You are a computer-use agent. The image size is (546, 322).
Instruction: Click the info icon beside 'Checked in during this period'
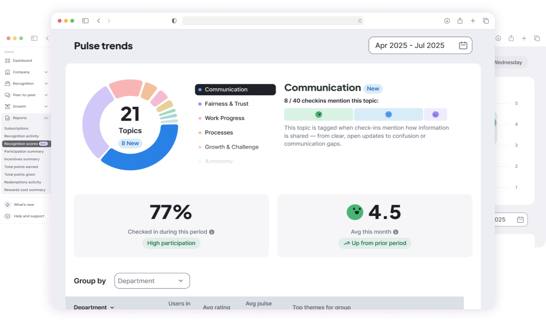[x=212, y=232]
